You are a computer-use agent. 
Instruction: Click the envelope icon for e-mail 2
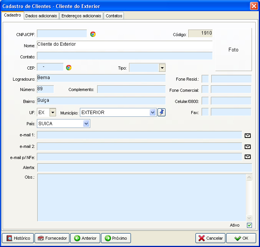pos(248,146)
